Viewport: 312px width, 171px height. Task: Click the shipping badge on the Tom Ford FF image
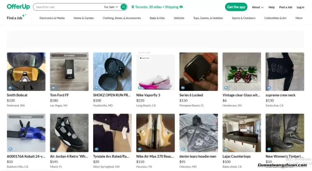point(53,88)
